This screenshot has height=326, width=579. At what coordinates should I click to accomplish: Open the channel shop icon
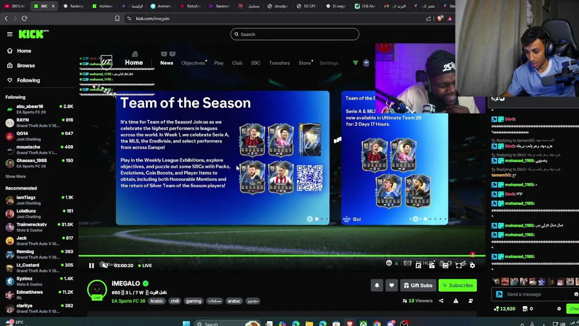pyautogui.click(x=525, y=309)
